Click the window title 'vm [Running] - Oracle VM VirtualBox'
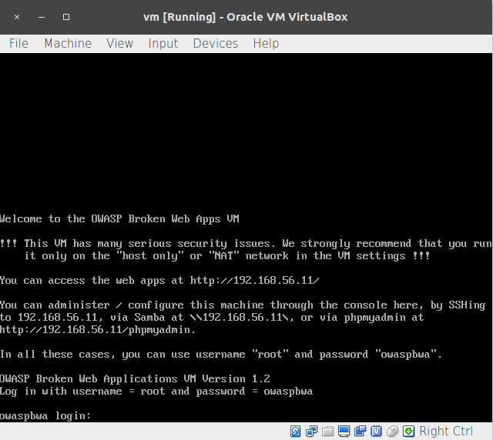The height and width of the screenshot is (440, 493). pos(245,17)
